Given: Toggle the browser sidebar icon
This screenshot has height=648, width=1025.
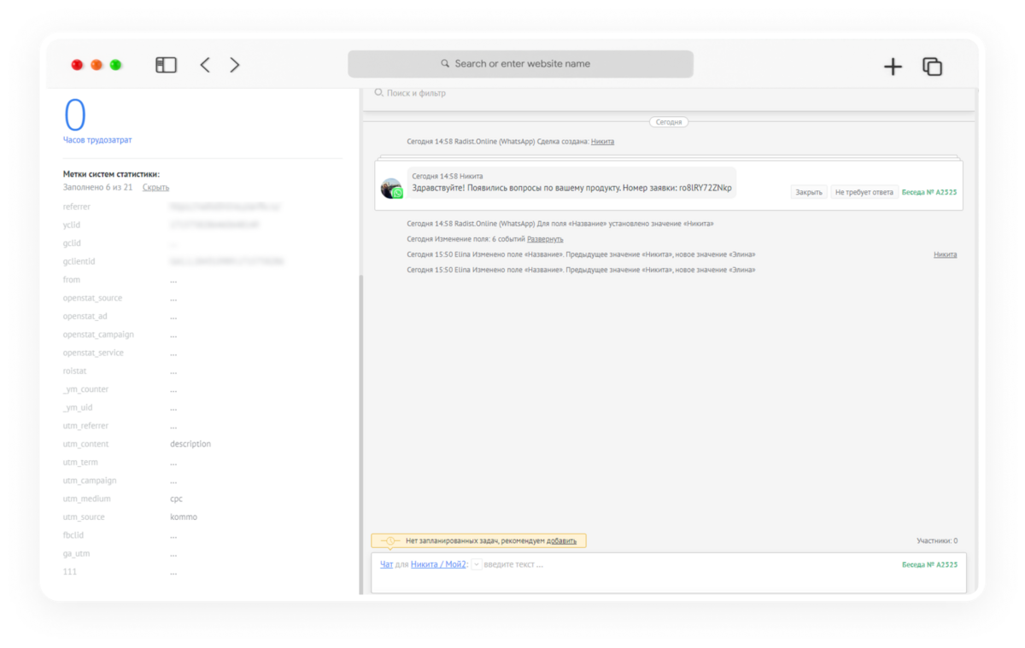Looking at the screenshot, I should click(166, 65).
